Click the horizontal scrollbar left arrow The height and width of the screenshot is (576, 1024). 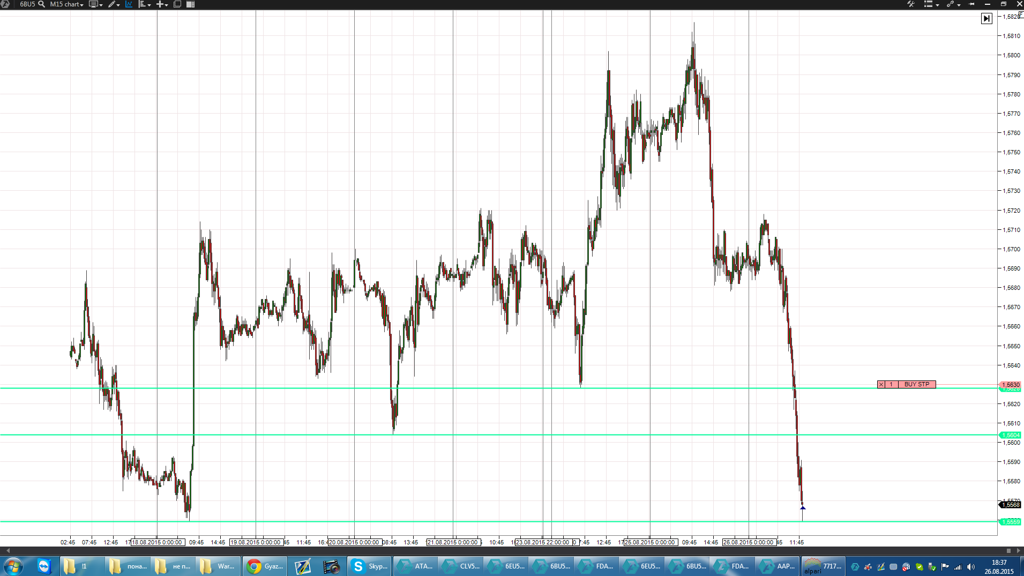(8, 550)
